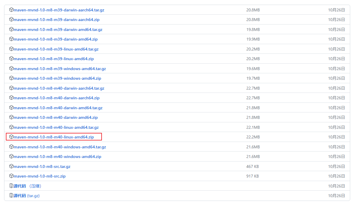The image size is (354, 205).
Task: Click the 19.8MB file size
Action: 253,29
